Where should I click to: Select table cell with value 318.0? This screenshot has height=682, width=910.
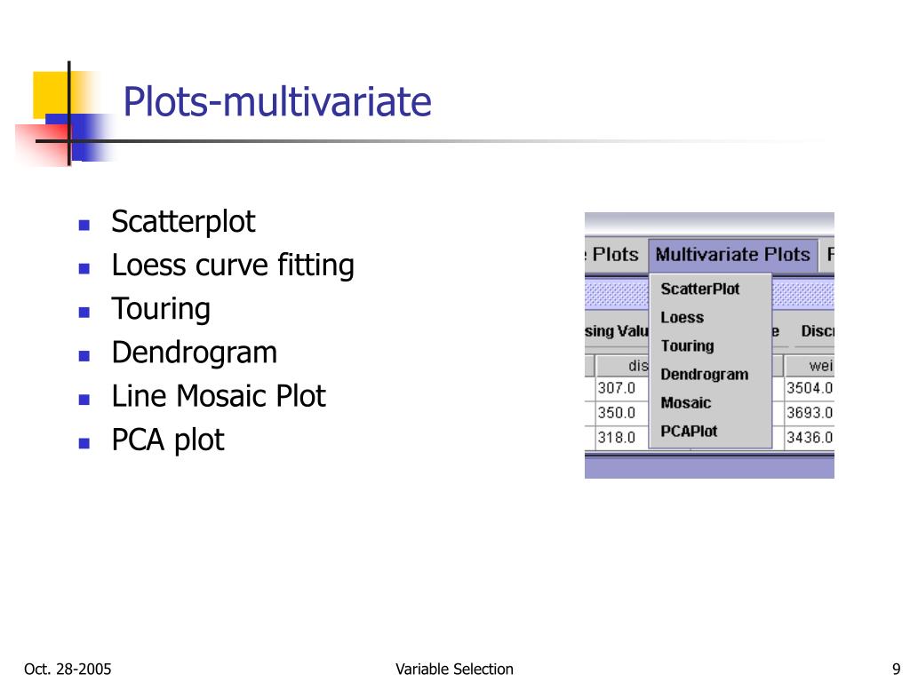click(x=621, y=437)
